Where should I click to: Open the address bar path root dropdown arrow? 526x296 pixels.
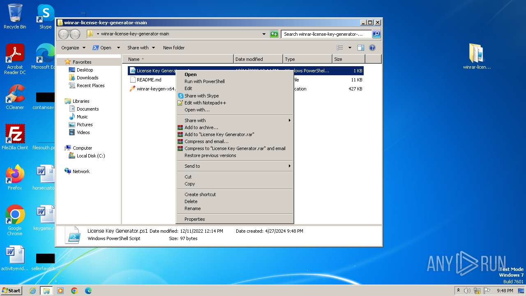coord(98,34)
